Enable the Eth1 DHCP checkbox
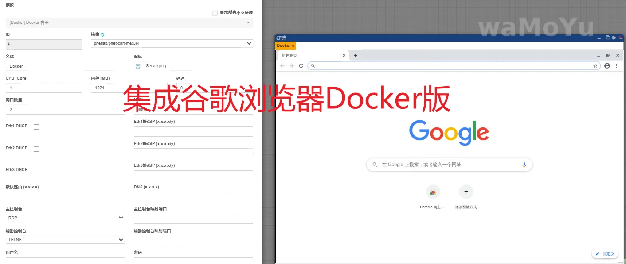The image size is (626, 264). 36,127
